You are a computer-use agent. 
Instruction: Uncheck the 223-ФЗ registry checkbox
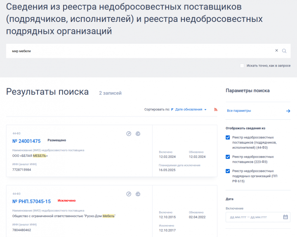pyautogui.click(x=228, y=157)
